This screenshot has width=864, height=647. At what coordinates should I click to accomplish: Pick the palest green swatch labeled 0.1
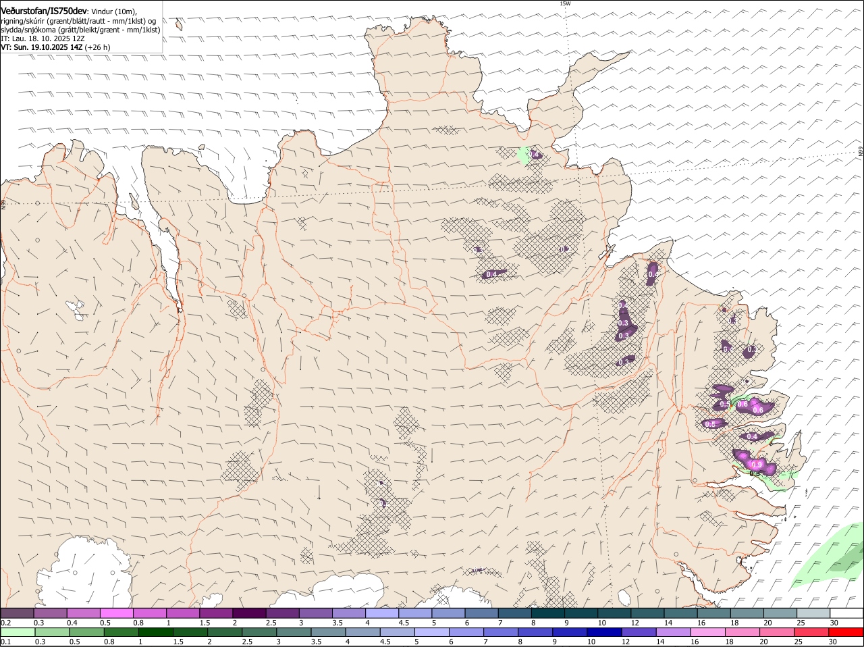[18, 632]
